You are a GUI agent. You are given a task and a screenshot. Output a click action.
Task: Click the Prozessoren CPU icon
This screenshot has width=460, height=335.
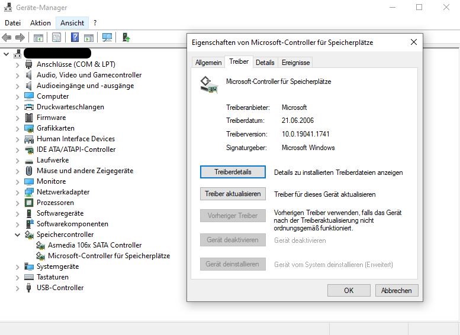click(x=29, y=203)
